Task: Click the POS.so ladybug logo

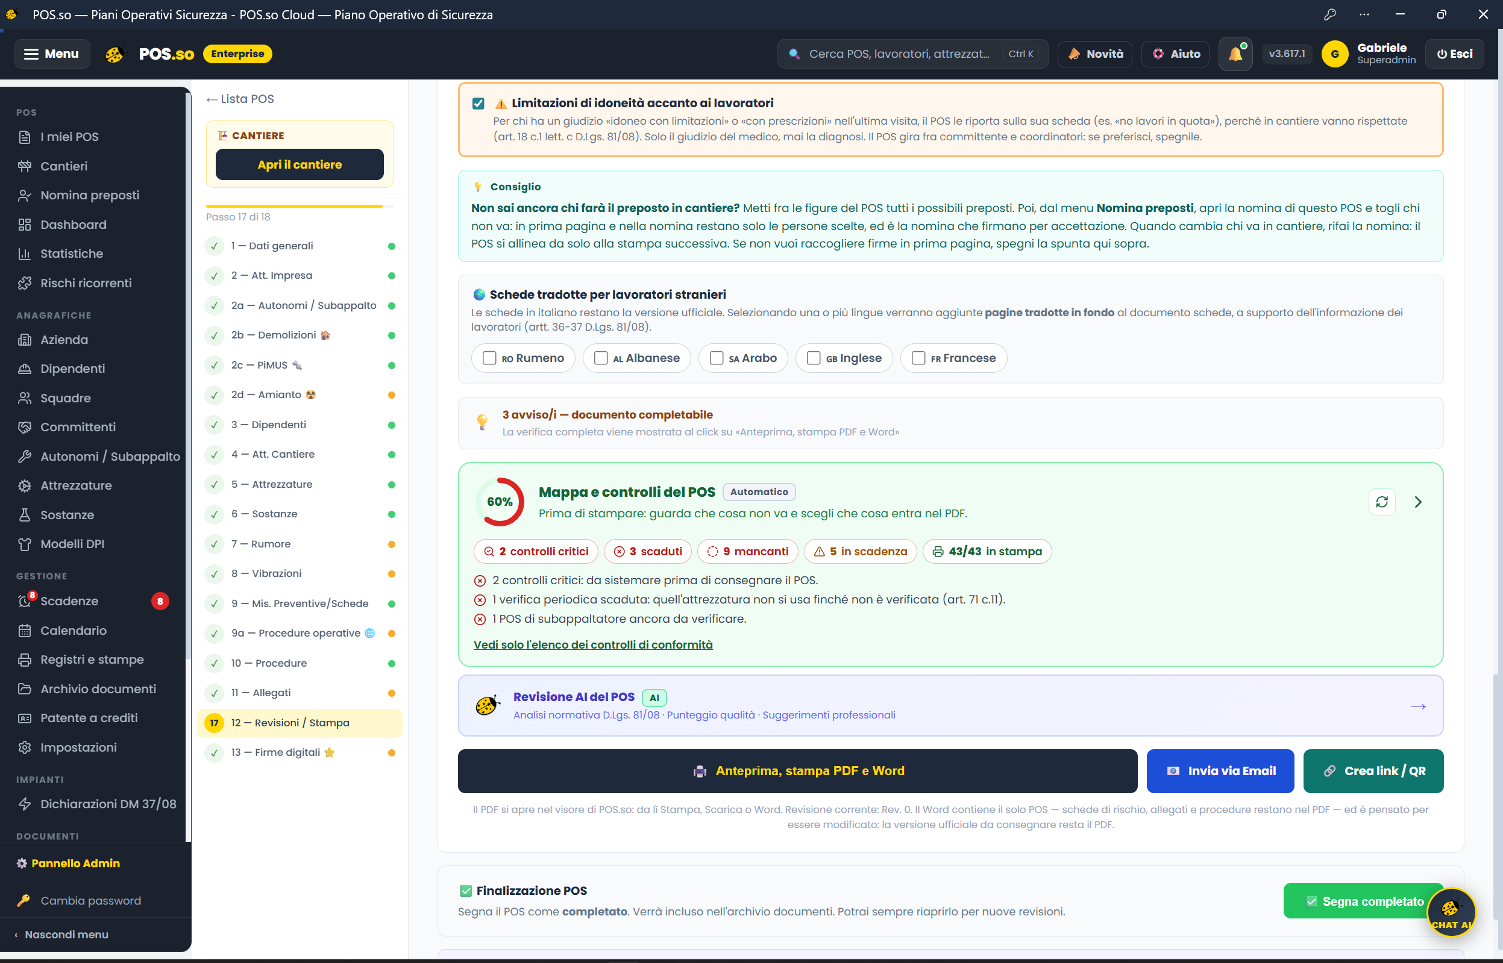Action: point(115,54)
